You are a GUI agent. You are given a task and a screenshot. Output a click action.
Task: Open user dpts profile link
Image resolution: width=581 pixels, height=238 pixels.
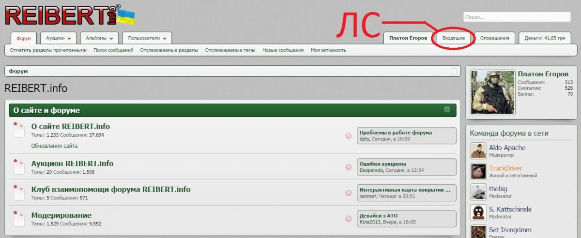(365, 139)
